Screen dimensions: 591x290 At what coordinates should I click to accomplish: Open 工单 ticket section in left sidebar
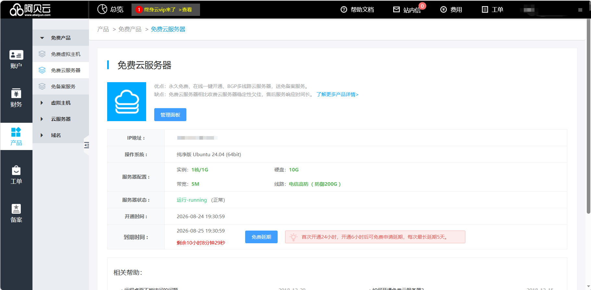(x=16, y=175)
